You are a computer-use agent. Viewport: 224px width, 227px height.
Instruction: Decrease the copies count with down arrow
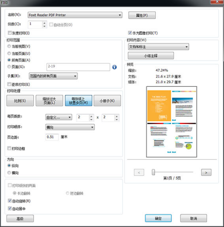(44, 26)
